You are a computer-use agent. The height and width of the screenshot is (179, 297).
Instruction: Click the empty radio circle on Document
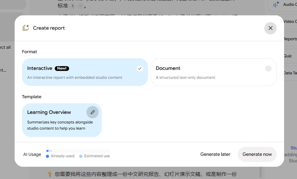coord(268,68)
